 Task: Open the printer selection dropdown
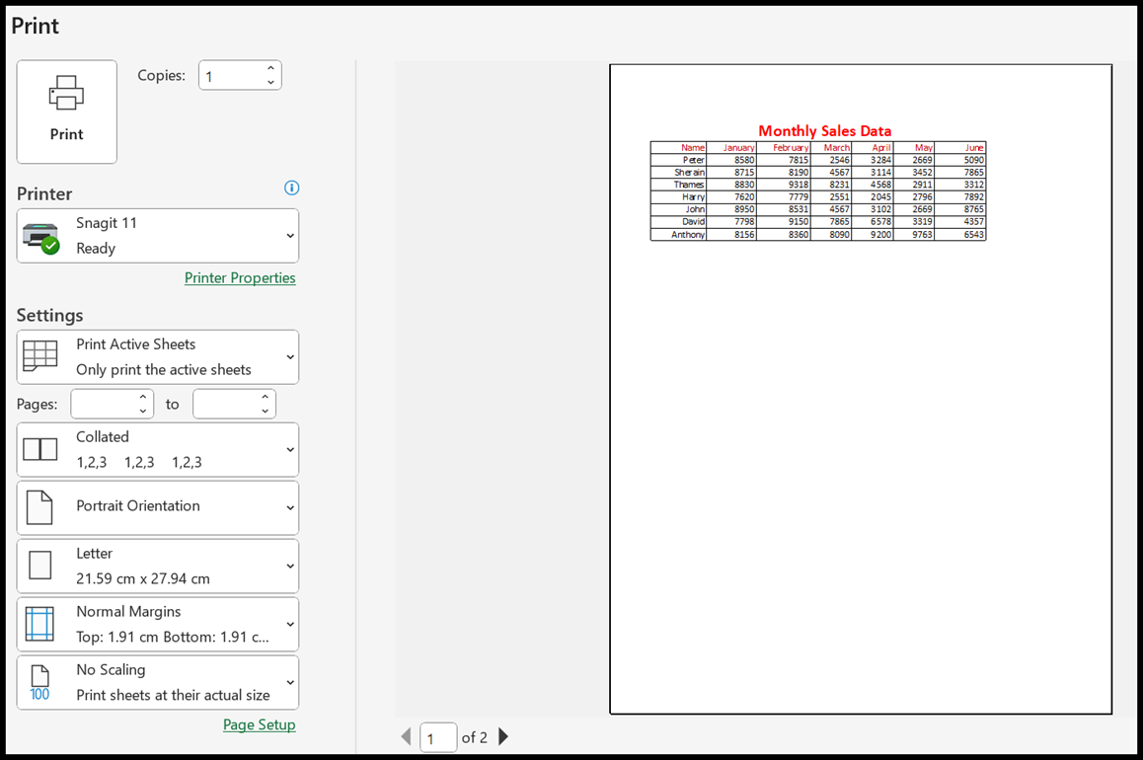pyautogui.click(x=289, y=236)
